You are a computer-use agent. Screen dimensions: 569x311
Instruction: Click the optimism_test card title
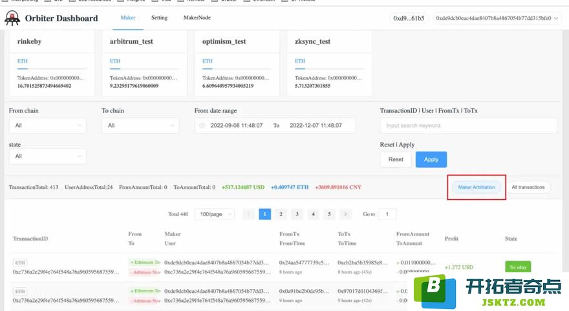[224, 41]
